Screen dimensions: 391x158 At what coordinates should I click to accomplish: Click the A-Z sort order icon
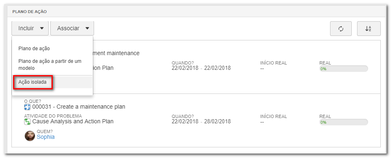click(x=369, y=29)
